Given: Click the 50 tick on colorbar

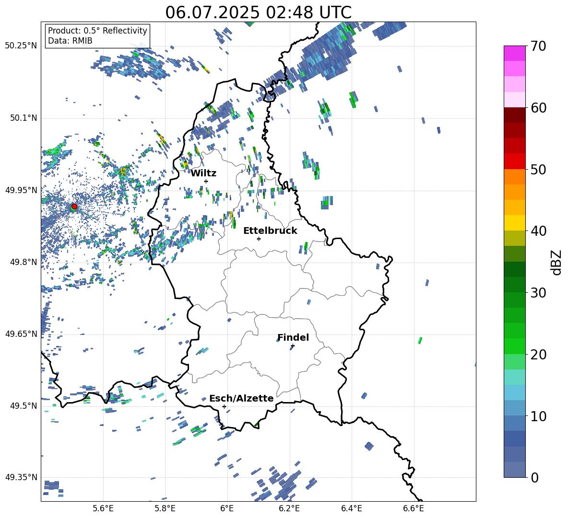Looking at the screenshot, I should (538, 169).
